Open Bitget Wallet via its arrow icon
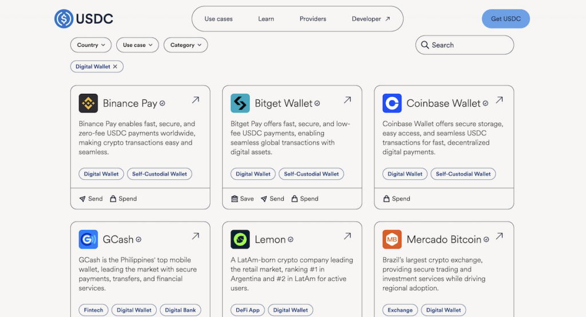 347,100
